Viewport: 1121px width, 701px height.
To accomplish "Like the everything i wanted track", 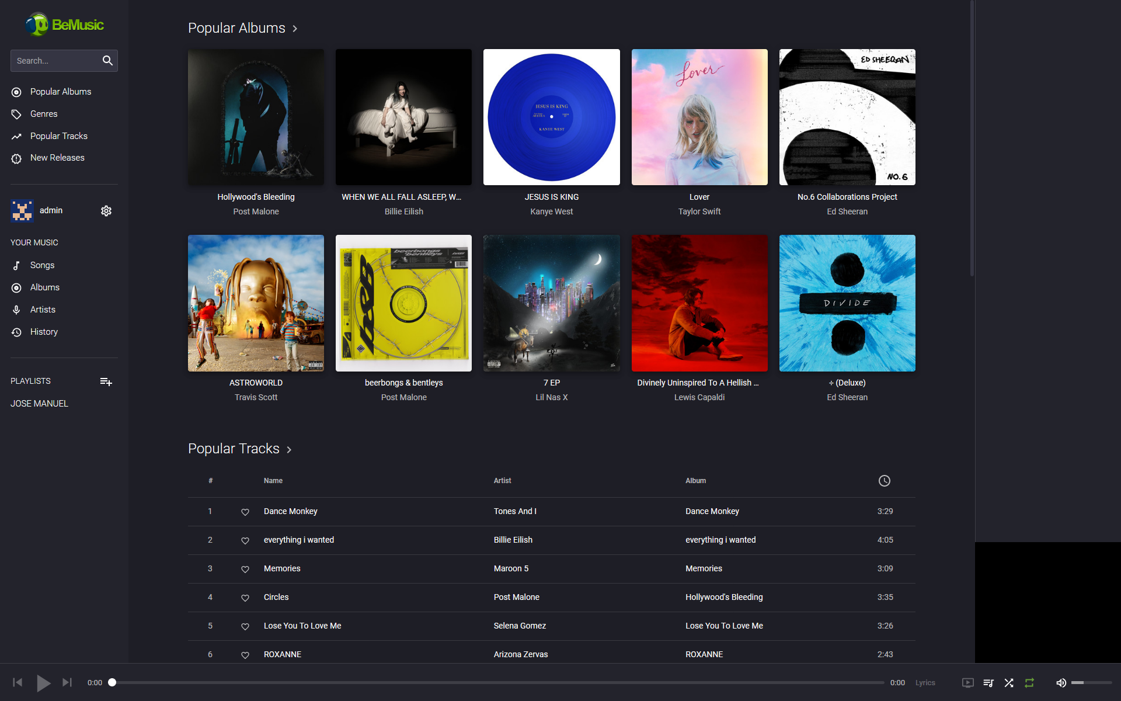I will click(x=245, y=540).
